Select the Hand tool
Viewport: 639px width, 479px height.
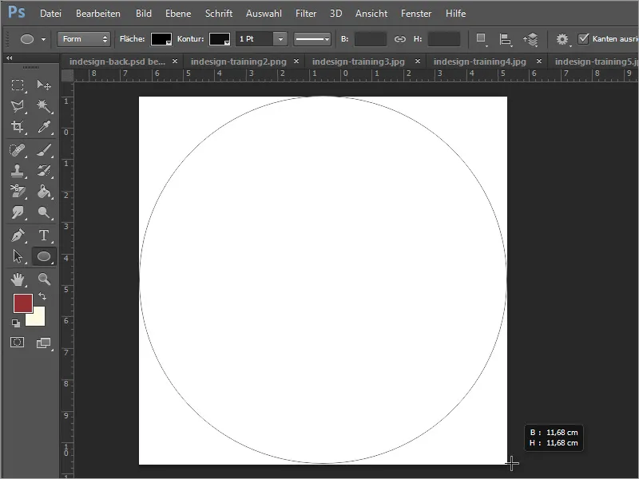[x=17, y=279]
